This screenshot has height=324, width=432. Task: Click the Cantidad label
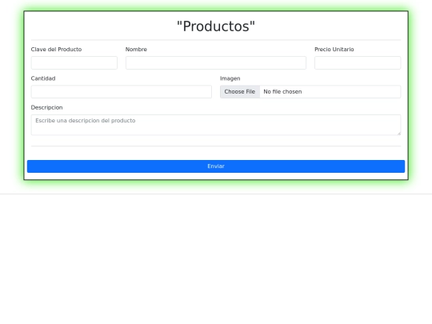pos(43,78)
